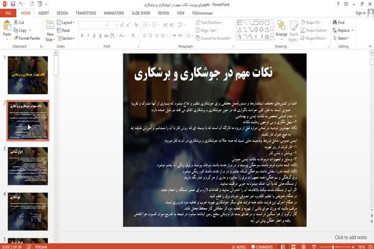The height and width of the screenshot is (249, 374).
Task: Expand the Section dropdown
Action: tap(66, 38)
